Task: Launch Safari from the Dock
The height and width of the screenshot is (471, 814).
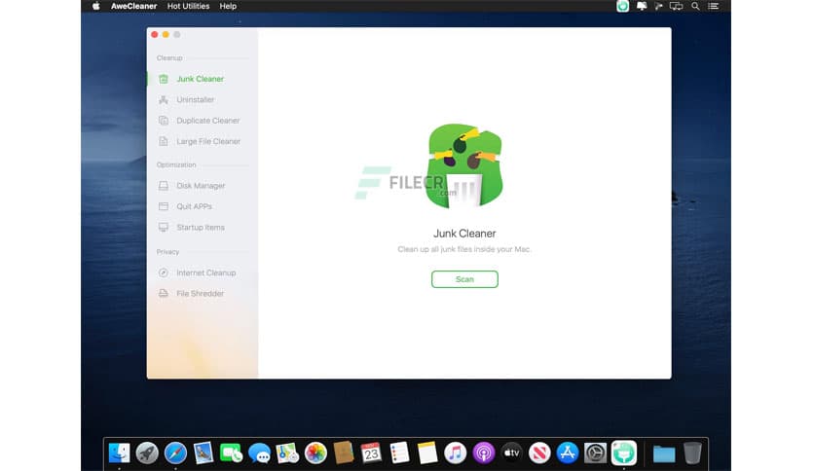Action: click(x=175, y=453)
